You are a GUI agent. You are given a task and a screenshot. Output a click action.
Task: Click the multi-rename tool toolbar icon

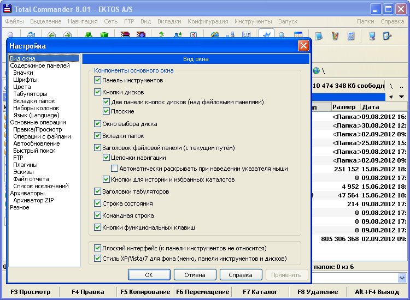(178, 35)
